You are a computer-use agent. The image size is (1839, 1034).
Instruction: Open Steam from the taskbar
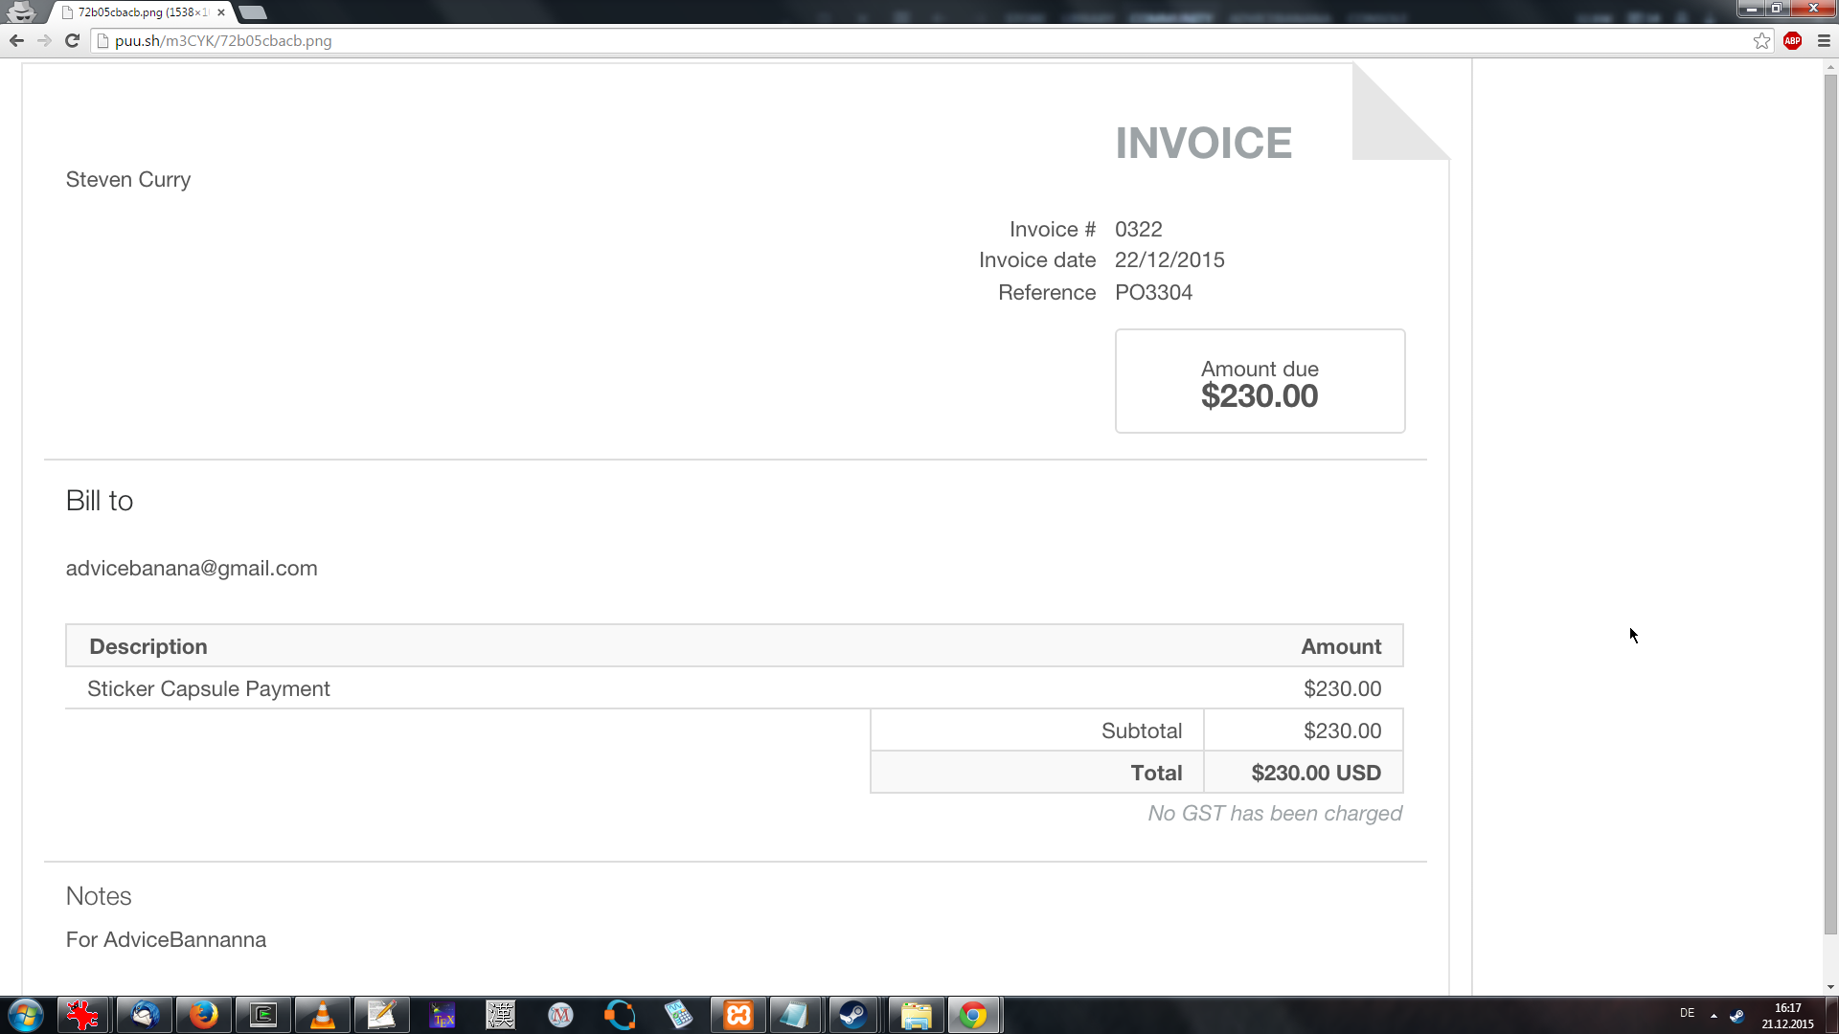coord(852,1015)
